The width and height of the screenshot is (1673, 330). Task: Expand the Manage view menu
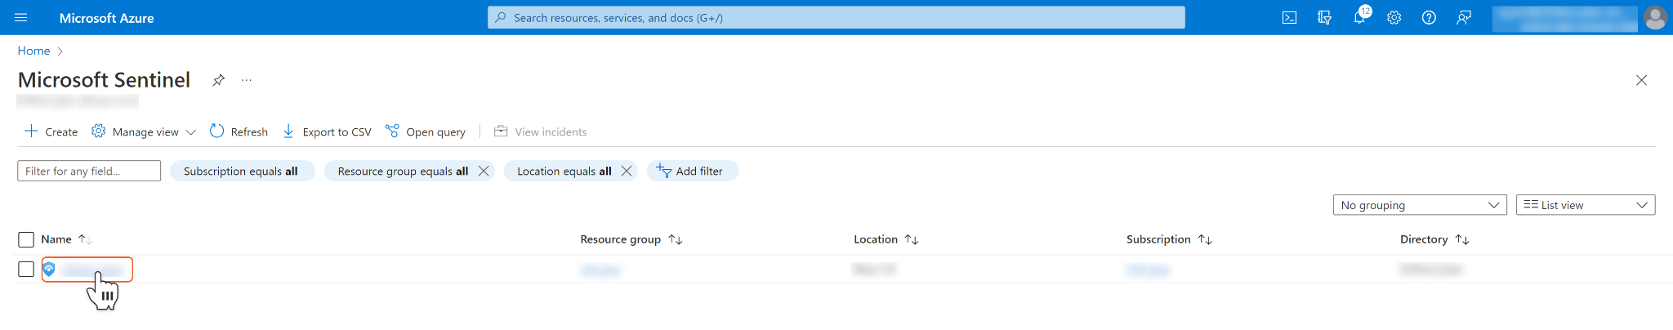tap(145, 132)
